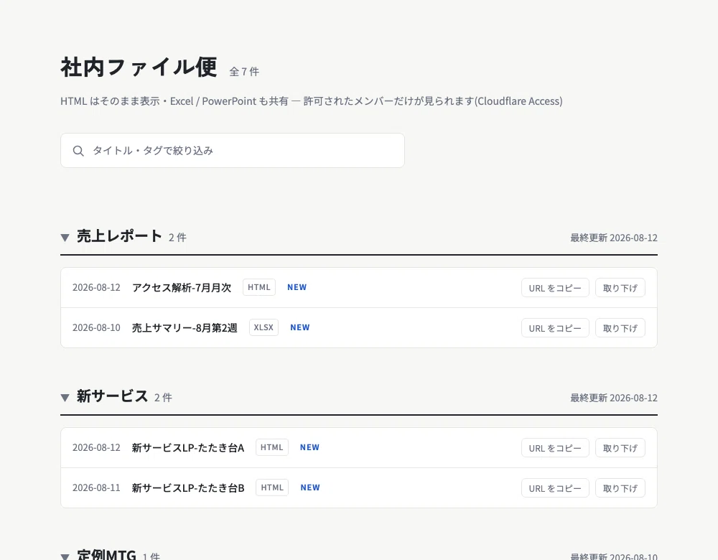Image resolution: width=718 pixels, height=560 pixels.
Task: Click 取り下げ for 新サービスLP-たたき台B
Action: click(620, 488)
